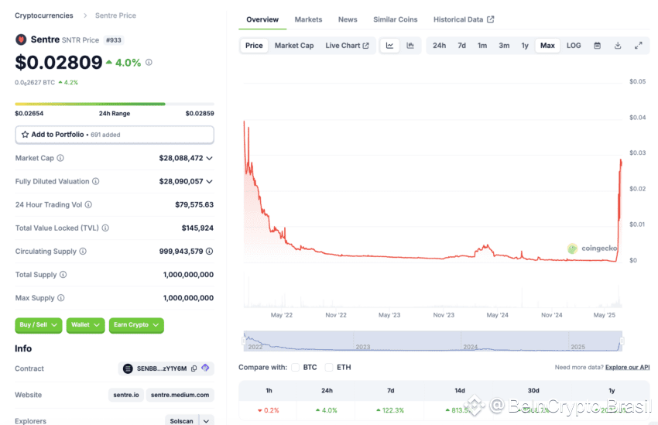Image resolution: width=658 pixels, height=425 pixels.
Task: Click the $145,924 TVL value
Action: [197, 228]
